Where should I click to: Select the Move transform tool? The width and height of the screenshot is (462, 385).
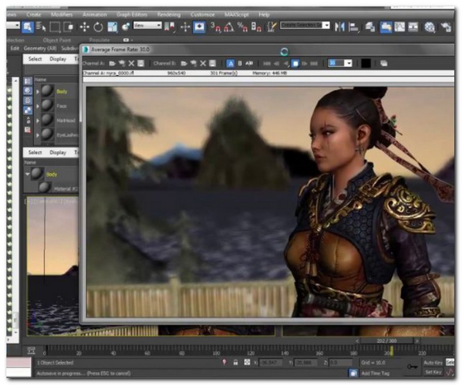84,27
